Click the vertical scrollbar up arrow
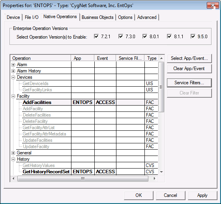 click(x=161, y=58)
